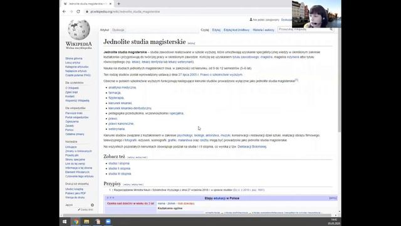
Task: Click edytuj next to the page title
Action: pyautogui.click(x=191, y=43)
